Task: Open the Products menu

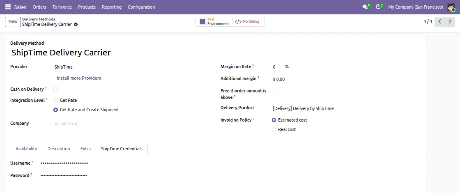Action: tap(87, 7)
